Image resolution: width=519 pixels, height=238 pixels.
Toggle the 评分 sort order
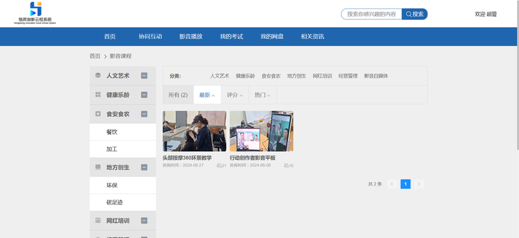pyautogui.click(x=235, y=95)
